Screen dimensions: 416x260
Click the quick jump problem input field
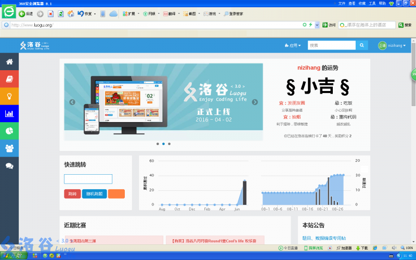click(88, 179)
